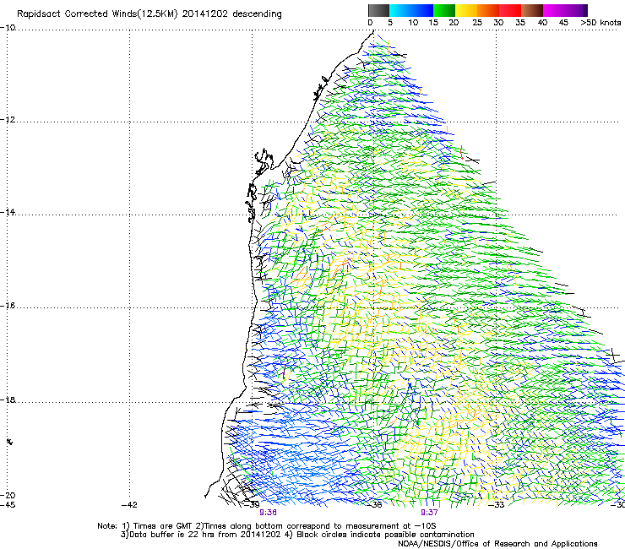
Task: Click the orange 25-30 knots color swatch
Action: 488,10
